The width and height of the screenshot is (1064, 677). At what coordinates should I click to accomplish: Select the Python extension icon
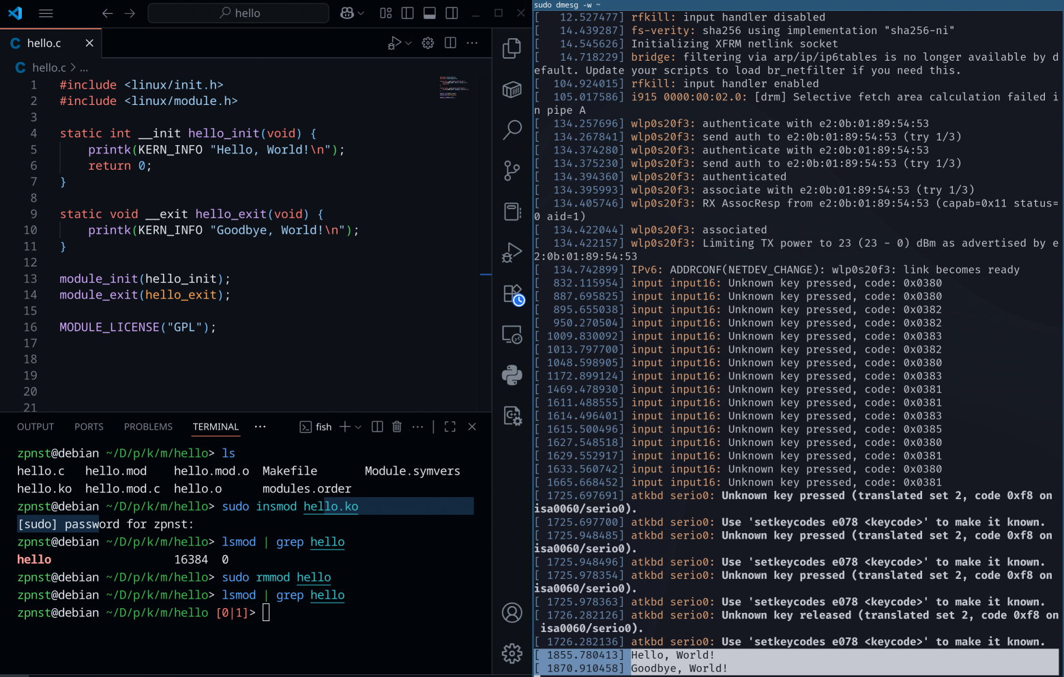coord(512,375)
